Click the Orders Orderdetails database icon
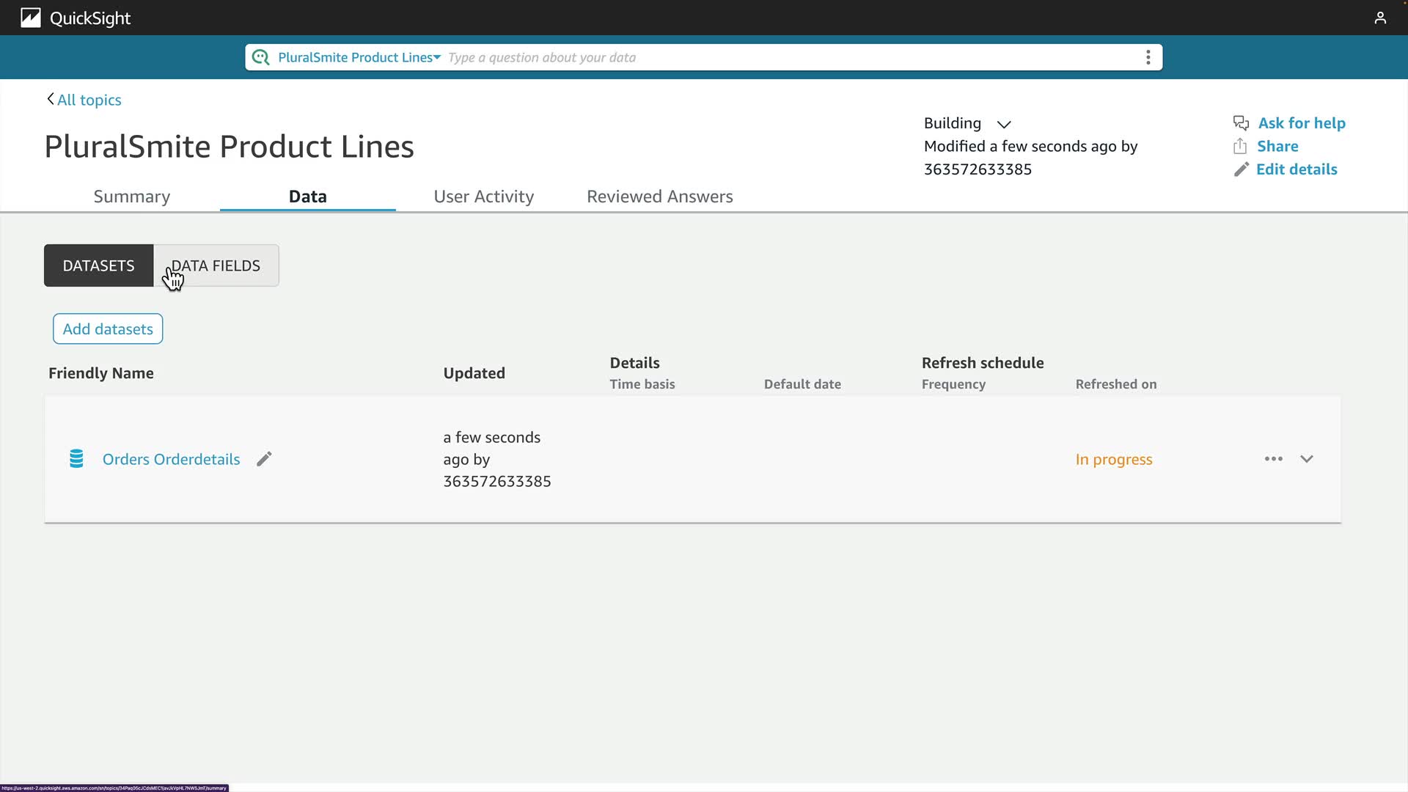The width and height of the screenshot is (1408, 792). click(76, 459)
